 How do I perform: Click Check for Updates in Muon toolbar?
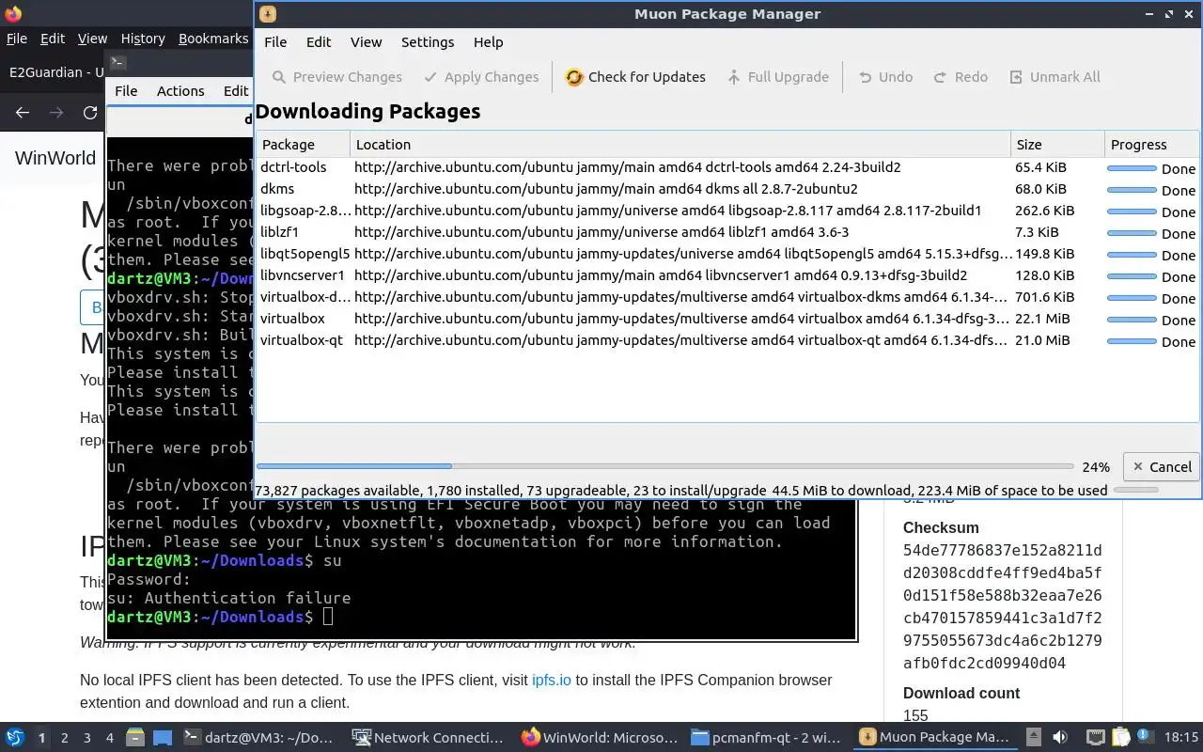click(635, 77)
